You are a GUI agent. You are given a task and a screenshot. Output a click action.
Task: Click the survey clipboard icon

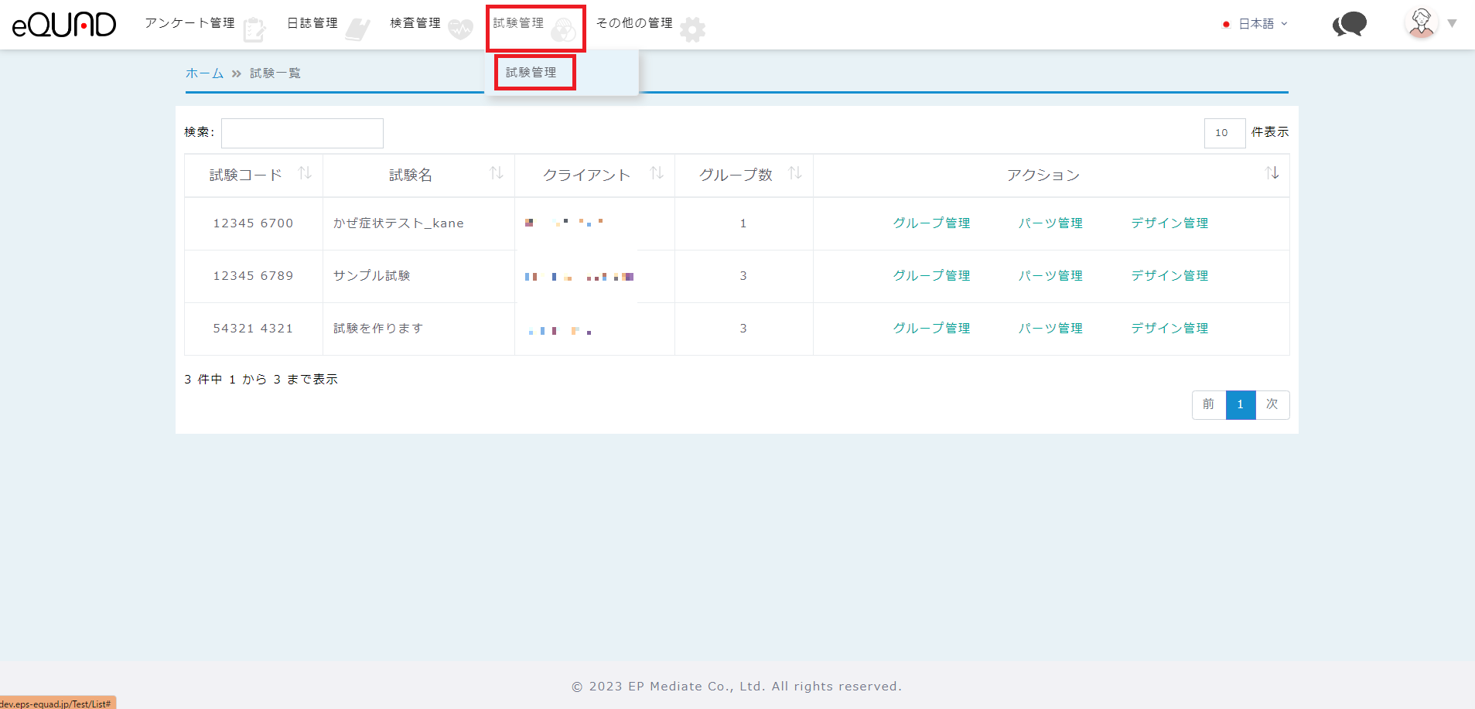click(254, 29)
